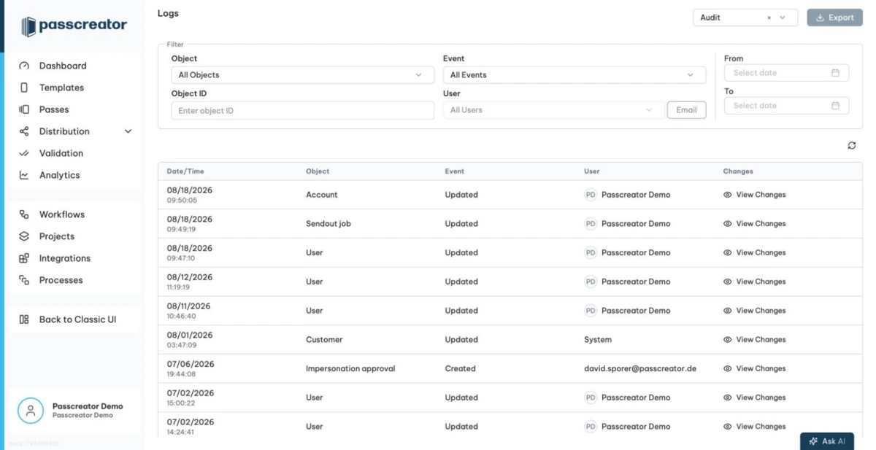Click the Changes column header
Screen dimensions: 876x450
738,171
